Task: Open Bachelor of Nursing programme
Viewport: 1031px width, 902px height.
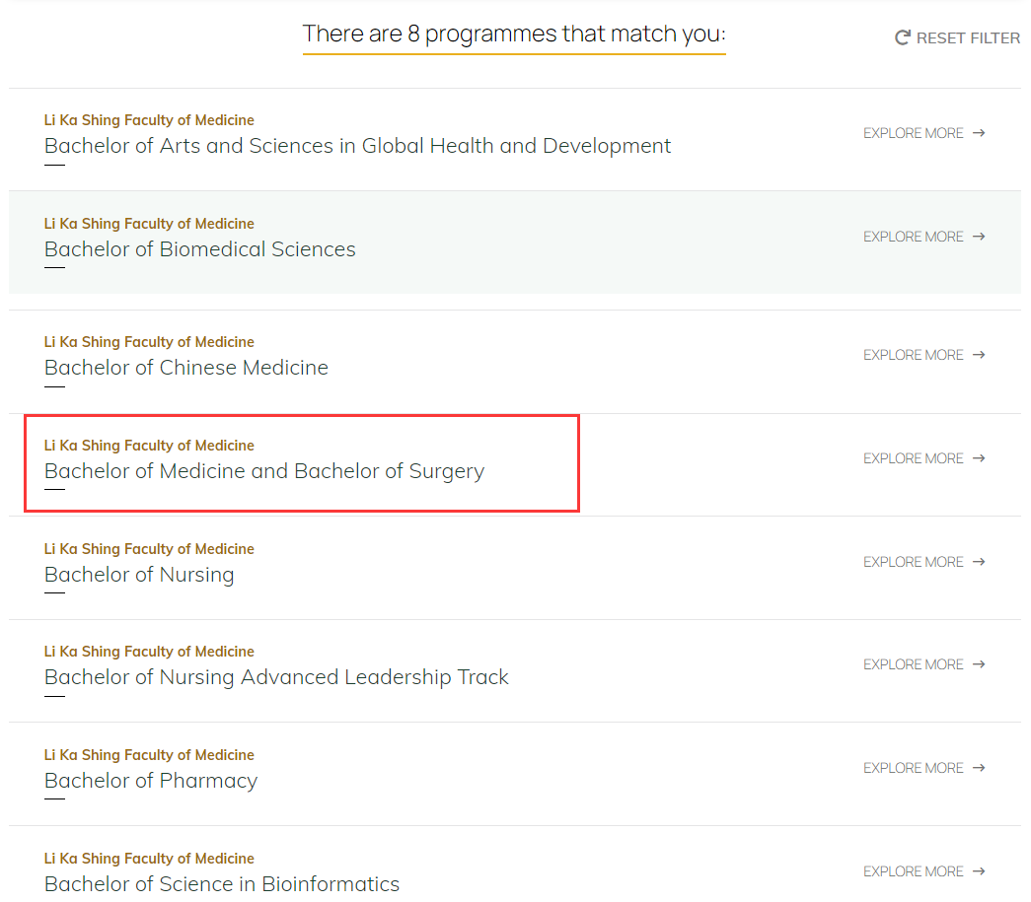Action: point(139,575)
